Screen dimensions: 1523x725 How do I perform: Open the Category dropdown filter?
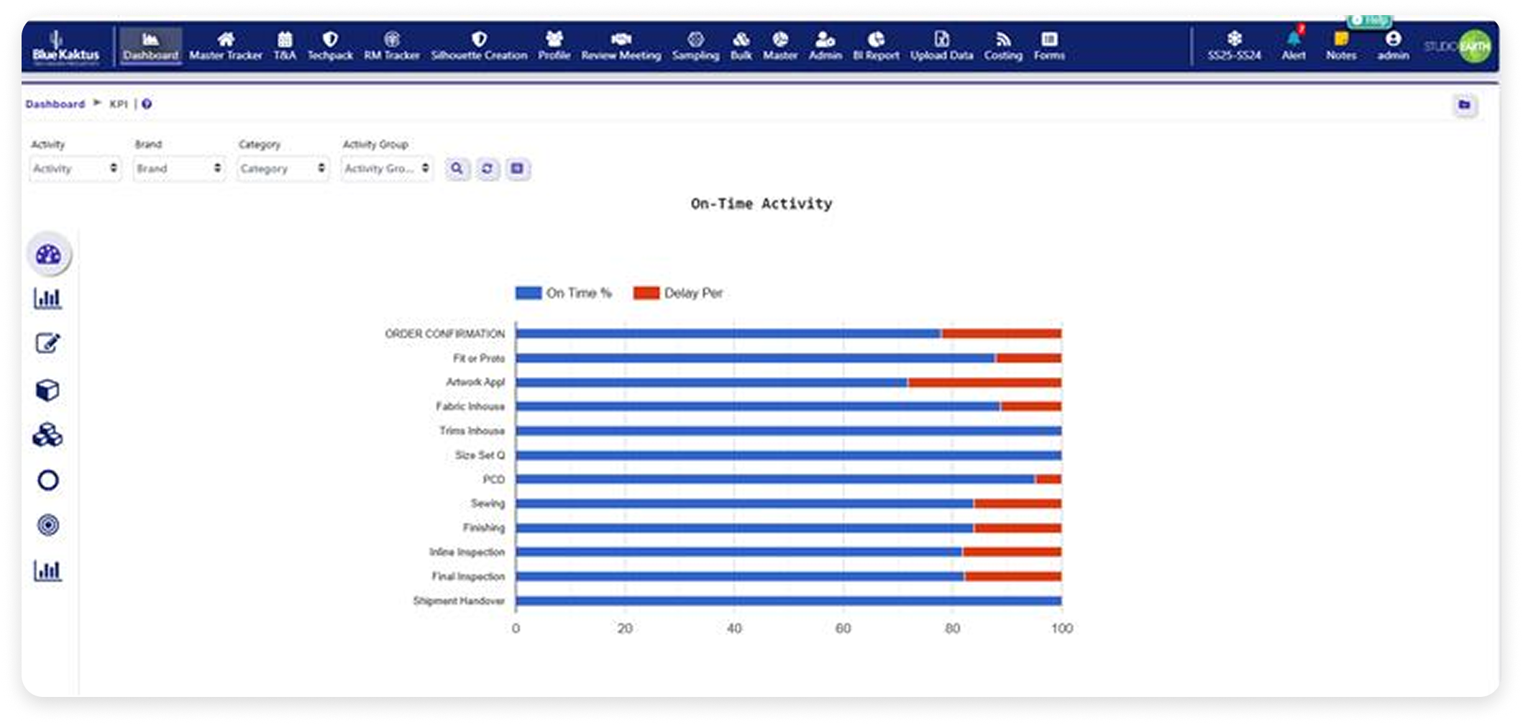pyautogui.click(x=283, y=169)
